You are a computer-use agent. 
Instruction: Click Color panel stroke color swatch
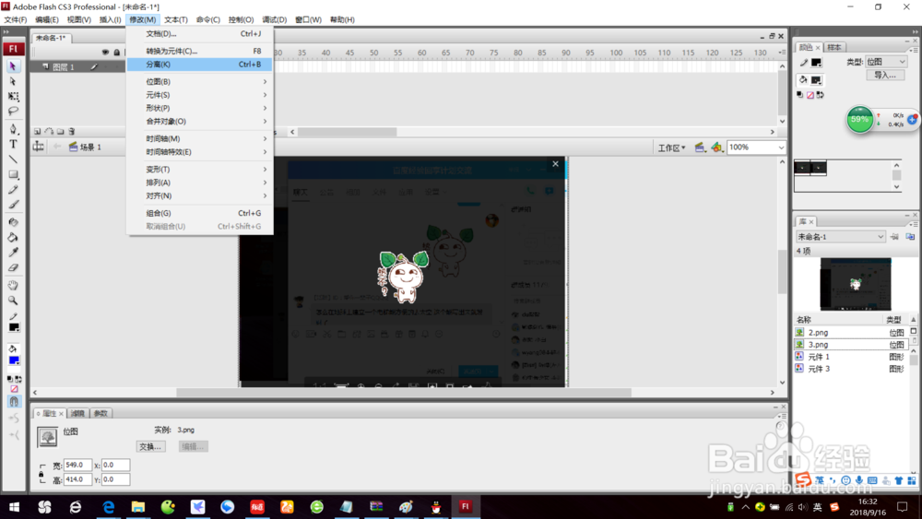pos(816,63)
